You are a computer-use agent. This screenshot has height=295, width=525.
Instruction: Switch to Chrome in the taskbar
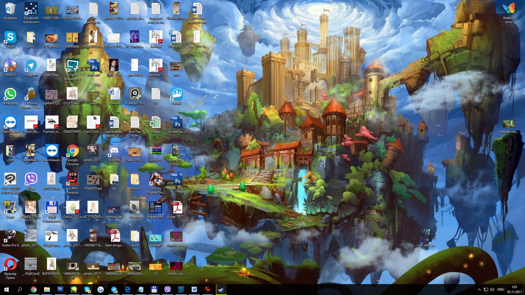point(33,290)
